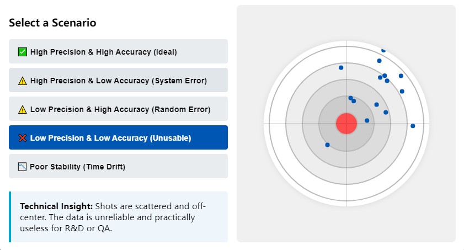Choose High Precision & Low Accuracy scenario
This screenshot has width=464, height=250.
click(x=118, y=81)
